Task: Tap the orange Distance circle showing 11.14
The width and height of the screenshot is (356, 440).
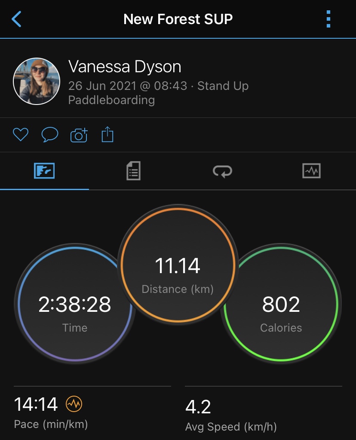Action: click(178, 266)
